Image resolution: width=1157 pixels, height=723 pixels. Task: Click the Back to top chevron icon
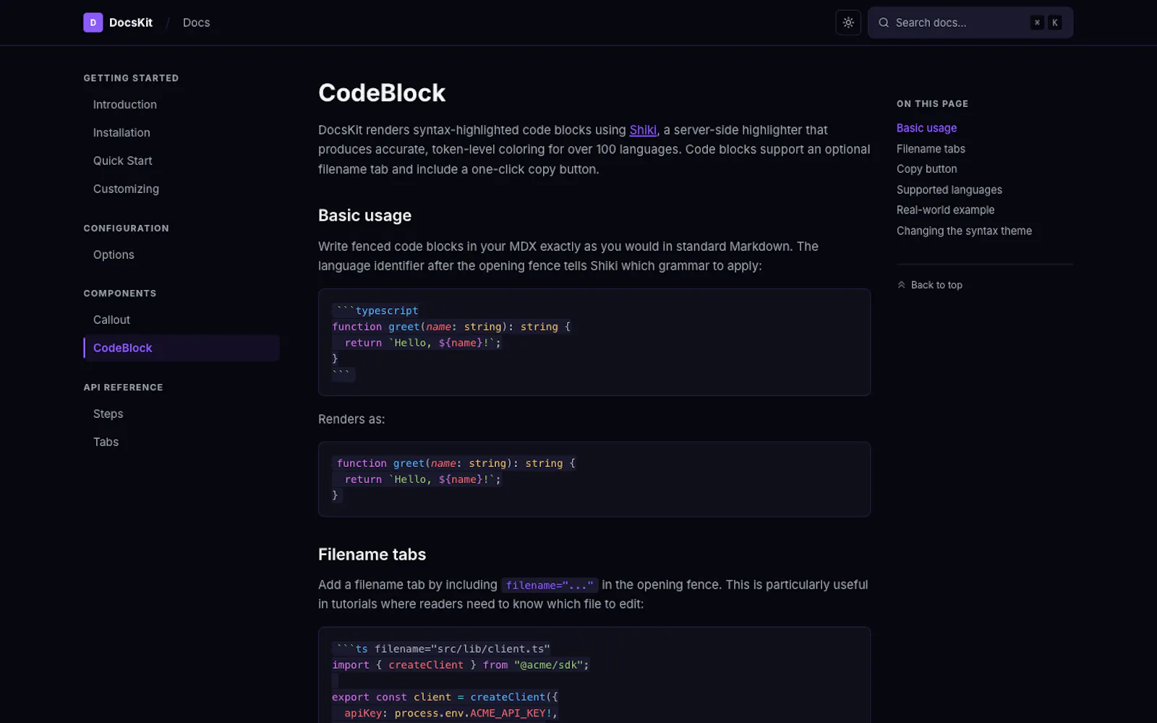[901, 285]
